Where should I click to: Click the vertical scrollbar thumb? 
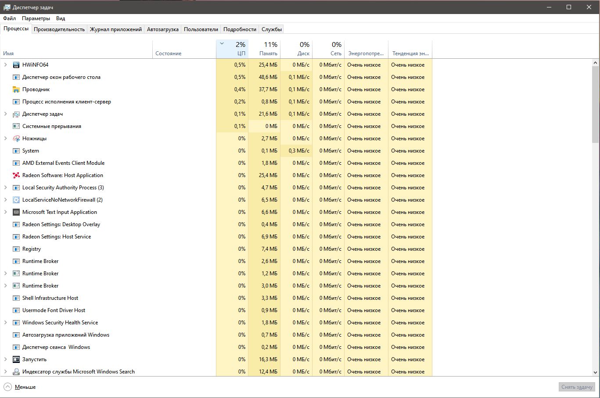point(596,105)
